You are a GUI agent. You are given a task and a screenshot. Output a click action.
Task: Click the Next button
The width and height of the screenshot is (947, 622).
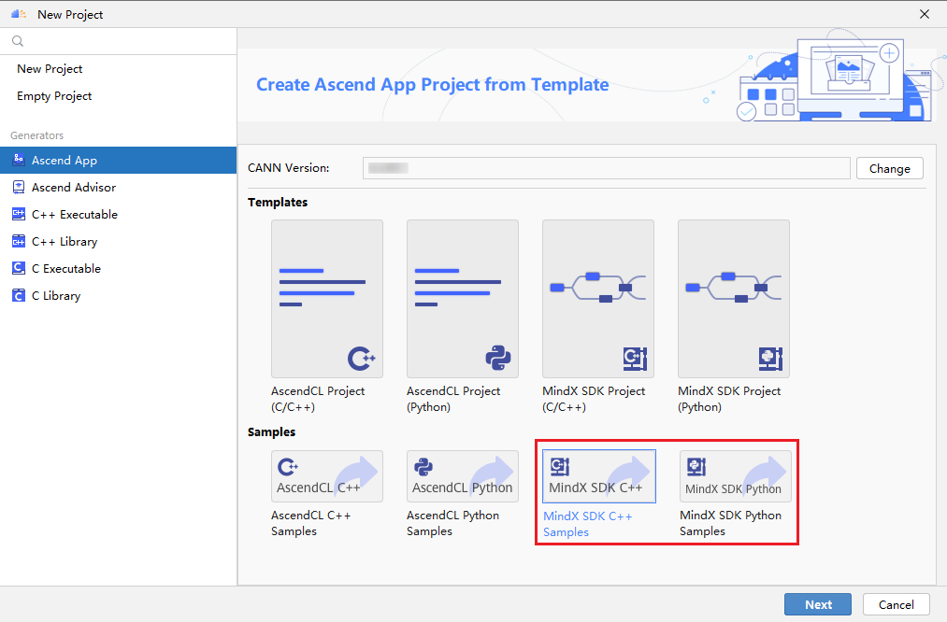click(x=818, y=604)
